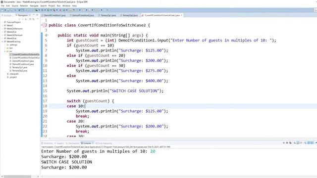Viewport: 317px width, 178px height.
Task: Open the Run menu
Action: click(58, 6)
